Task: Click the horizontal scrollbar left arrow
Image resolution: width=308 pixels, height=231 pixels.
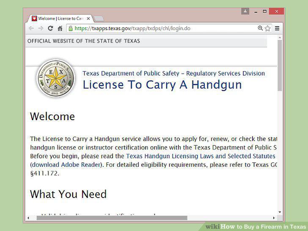Action: 28,218
